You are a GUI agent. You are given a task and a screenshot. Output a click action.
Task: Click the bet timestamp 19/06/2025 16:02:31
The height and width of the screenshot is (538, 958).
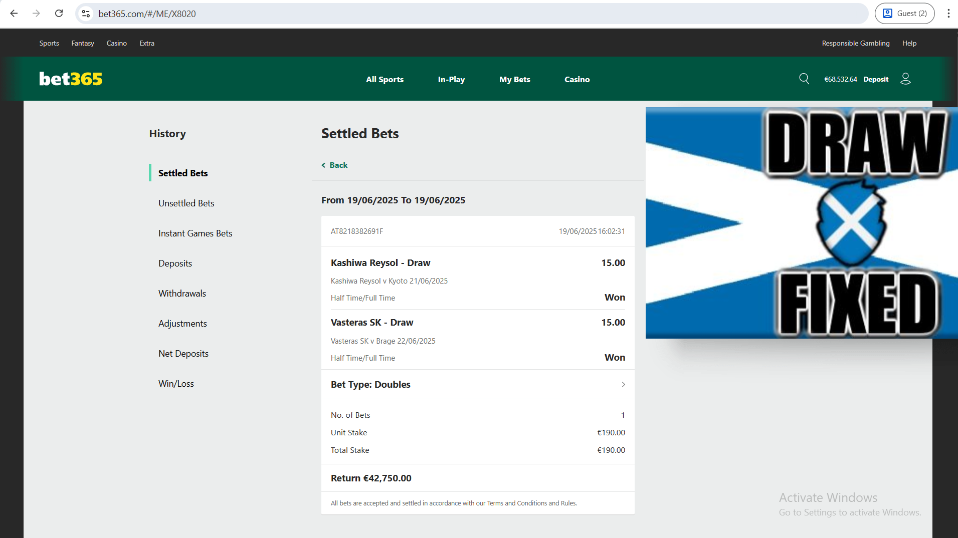pyautogui.click(x=592, y=231)
